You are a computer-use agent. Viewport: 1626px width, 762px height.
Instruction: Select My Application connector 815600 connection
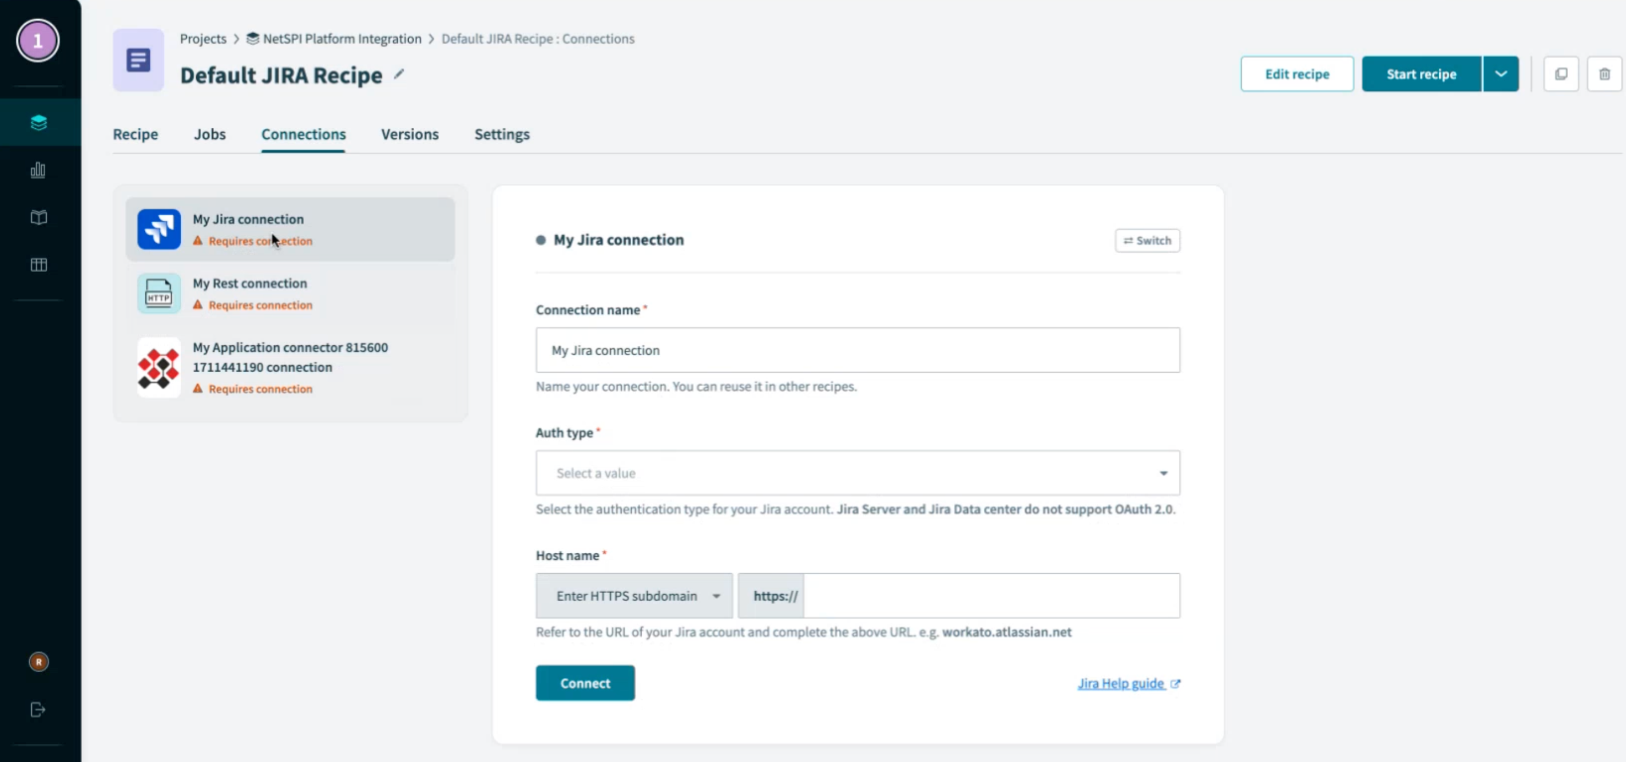click(290, 368)
